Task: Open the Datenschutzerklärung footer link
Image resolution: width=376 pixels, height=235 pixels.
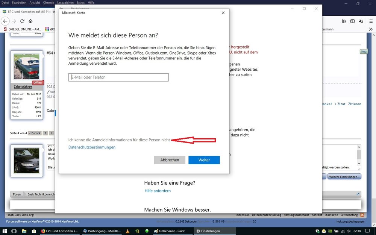Action: (267, 215)
